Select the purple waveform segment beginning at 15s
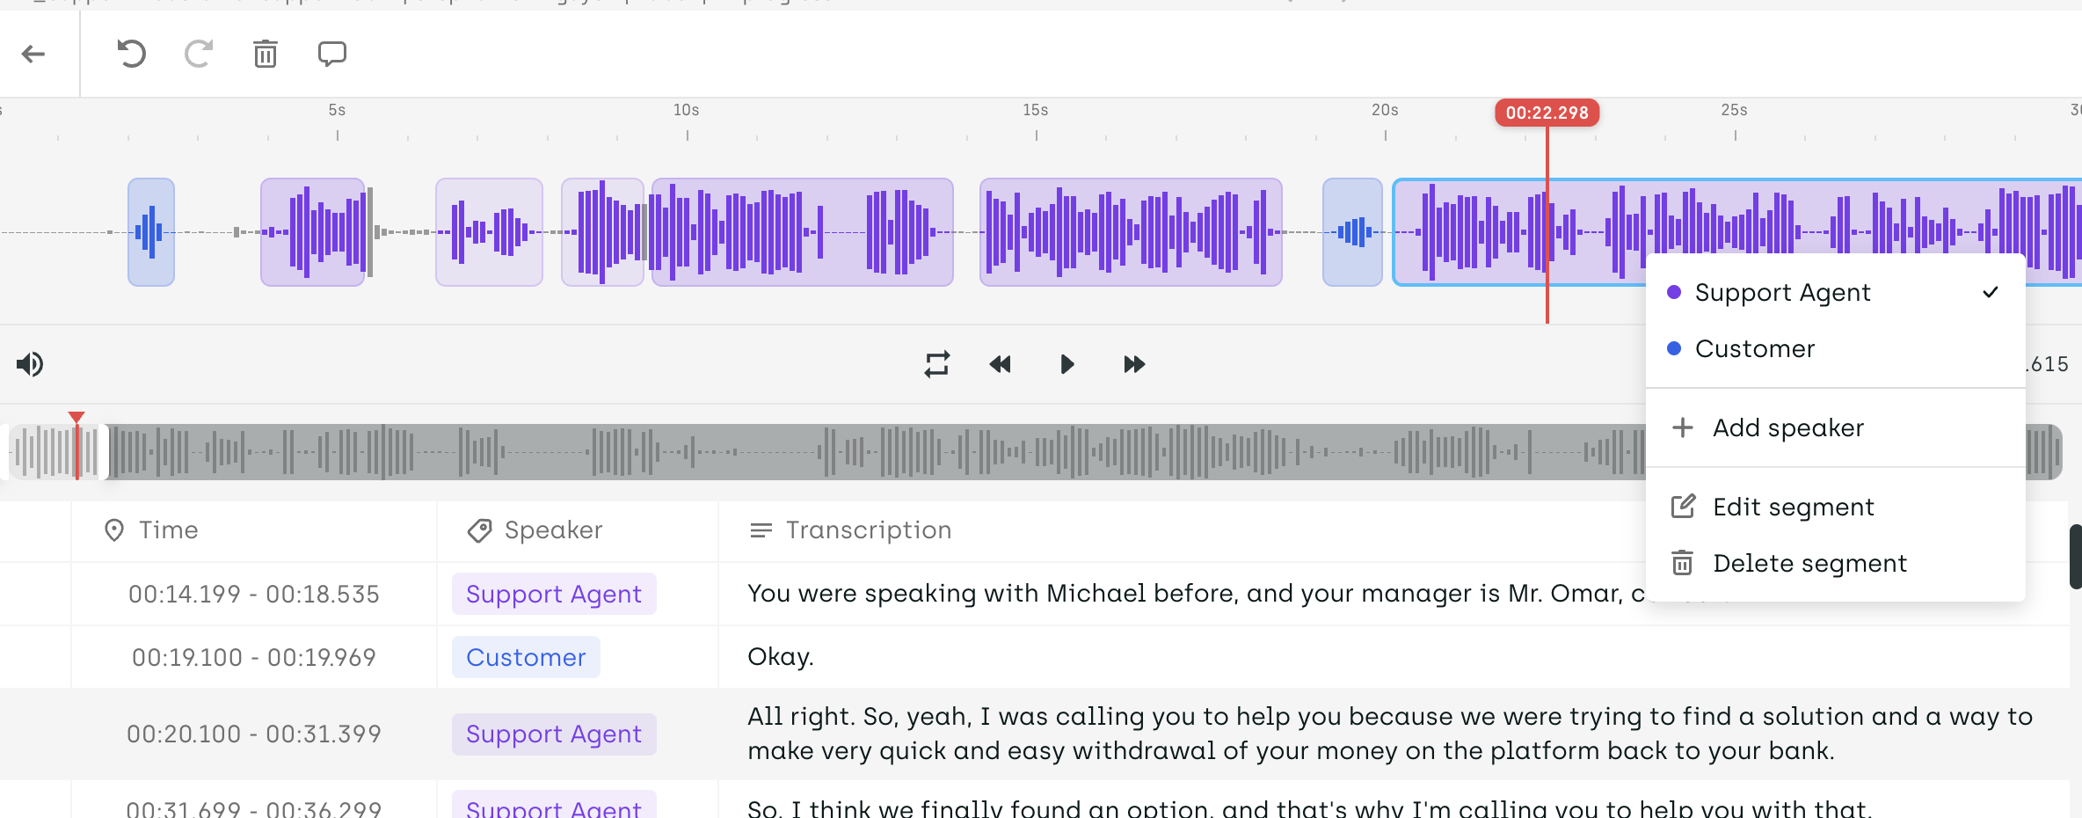Screen dimensions: 2082x818 (1131, 232)
